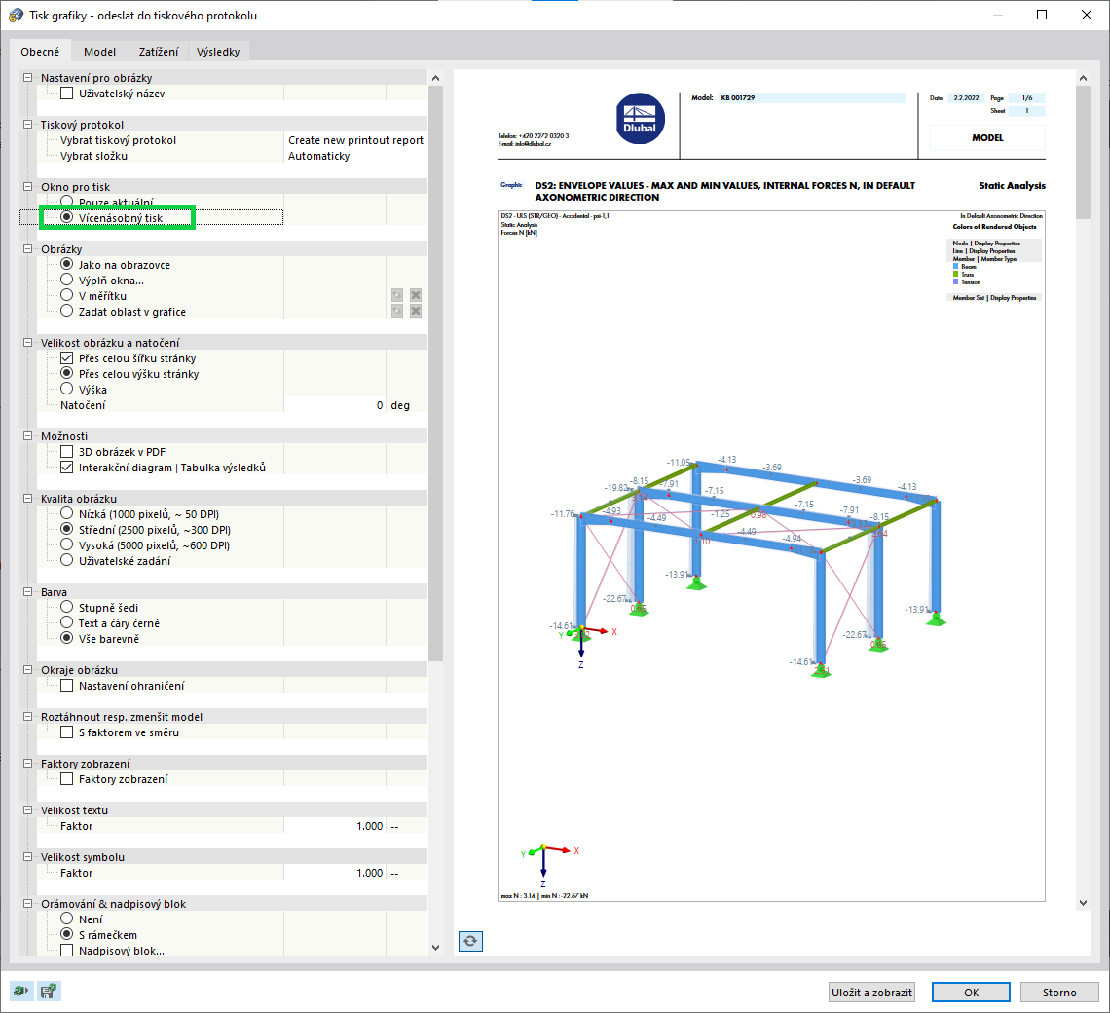
Task: Click the 'Natočení' rotation value field
Action: [x=335, y=405]
